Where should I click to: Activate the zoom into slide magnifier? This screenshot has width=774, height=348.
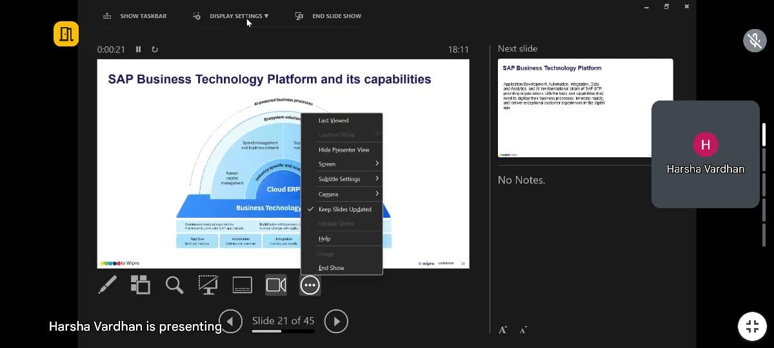pyautogui.click(x=174, y=285)
